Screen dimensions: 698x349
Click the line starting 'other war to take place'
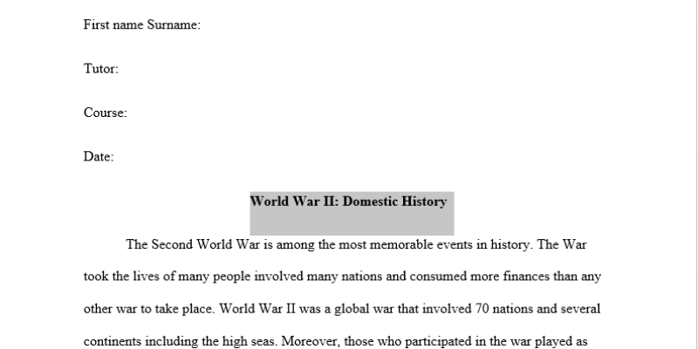(x=342, y=309)
